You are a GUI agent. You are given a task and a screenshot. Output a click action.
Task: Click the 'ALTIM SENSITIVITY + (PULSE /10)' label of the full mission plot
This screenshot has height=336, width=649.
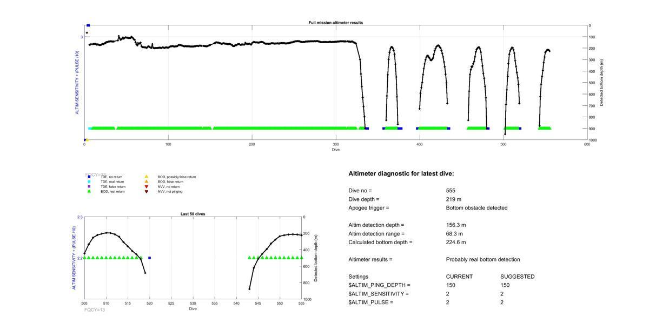(x=77, y=83)
